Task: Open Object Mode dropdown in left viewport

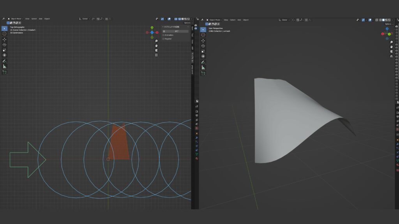Action: point(16,19)
